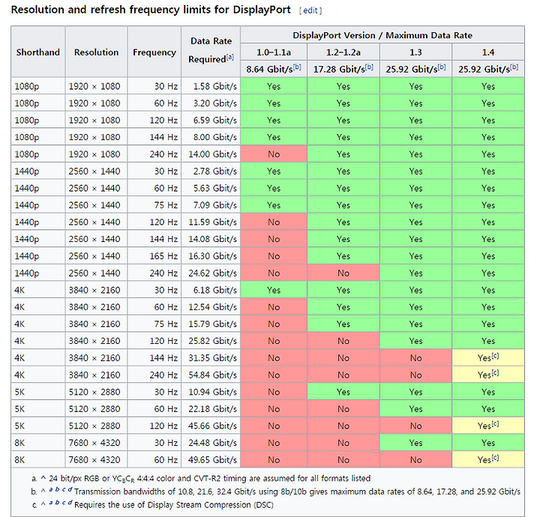Select the '24.48 Gbit/s' data rate cell

[x=211, y=442]
